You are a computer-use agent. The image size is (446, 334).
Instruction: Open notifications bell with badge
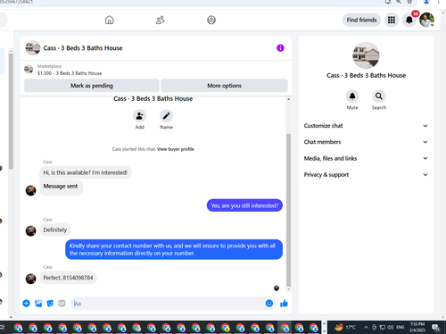coord(409,20)
